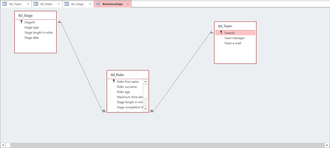
Task: Click the tbl_Rider table title
Action: click(117, 75)
